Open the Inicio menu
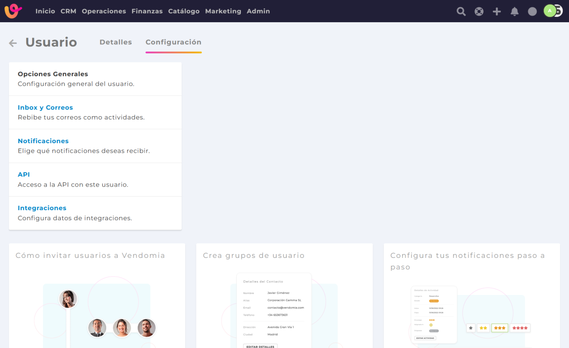The height and width of the screenshot is (348, 569). click(x=45, y=11)
